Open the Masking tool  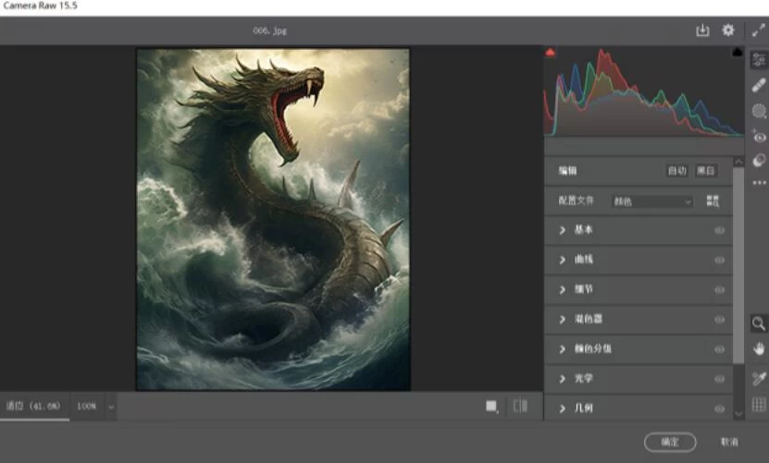pos(759,111)
